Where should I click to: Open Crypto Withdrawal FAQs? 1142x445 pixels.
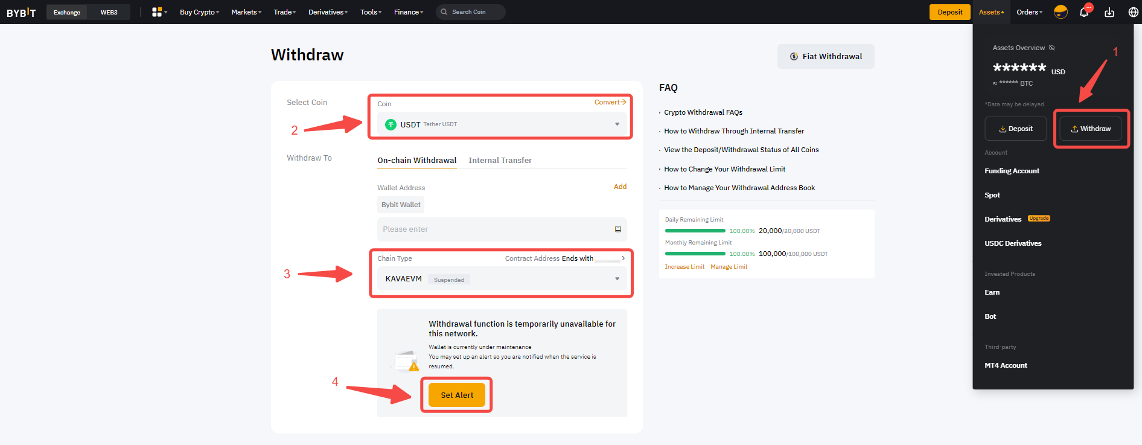703,112
